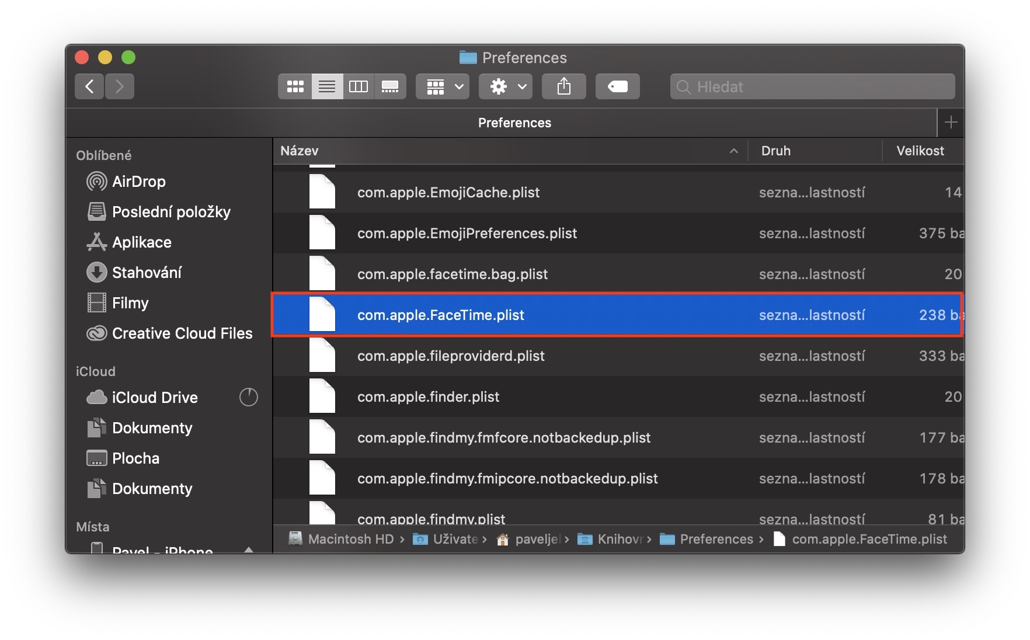The image size is (1030, 640).
Task: Switch to gallery view mode
Action: pyautogui.click(x=390, y=86)
